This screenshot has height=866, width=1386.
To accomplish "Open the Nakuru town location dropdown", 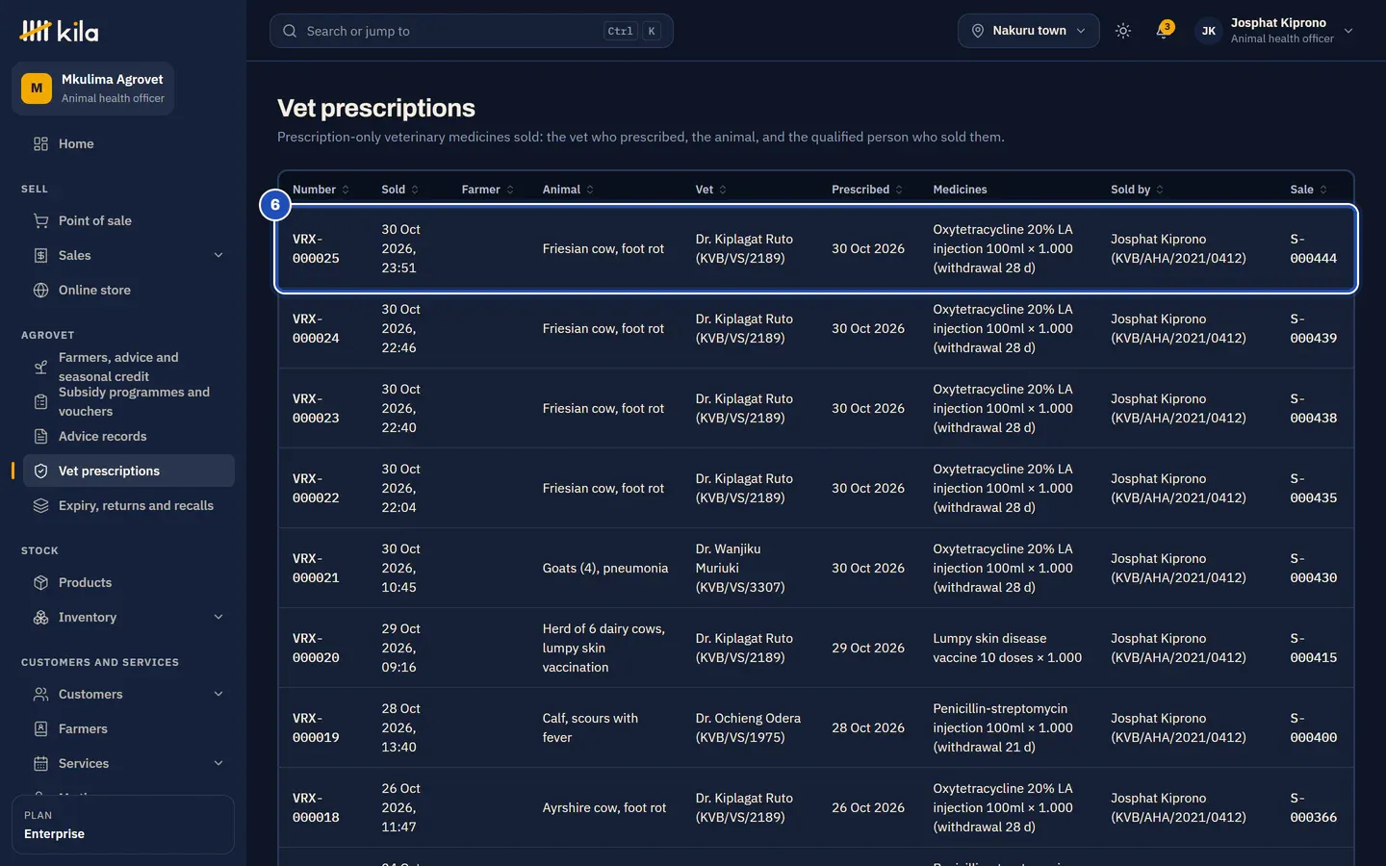I will coord(1028,31).
